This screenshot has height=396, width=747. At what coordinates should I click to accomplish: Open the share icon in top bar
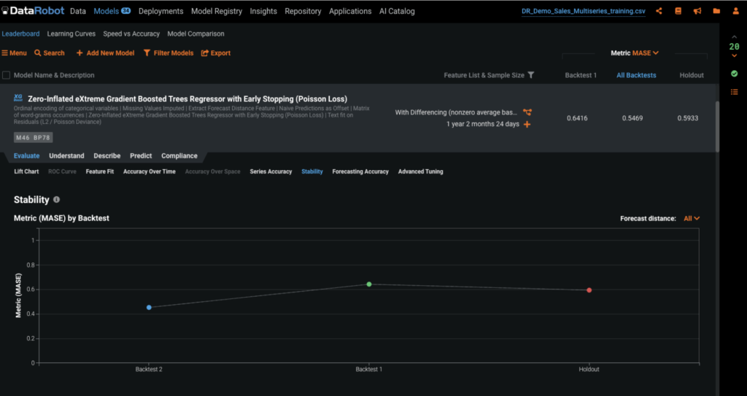pos(659,11)
